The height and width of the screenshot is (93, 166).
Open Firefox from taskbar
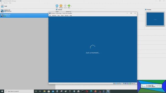(95, 91)
